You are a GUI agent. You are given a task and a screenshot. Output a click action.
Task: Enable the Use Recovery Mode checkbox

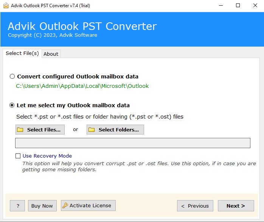coord(18,156)
